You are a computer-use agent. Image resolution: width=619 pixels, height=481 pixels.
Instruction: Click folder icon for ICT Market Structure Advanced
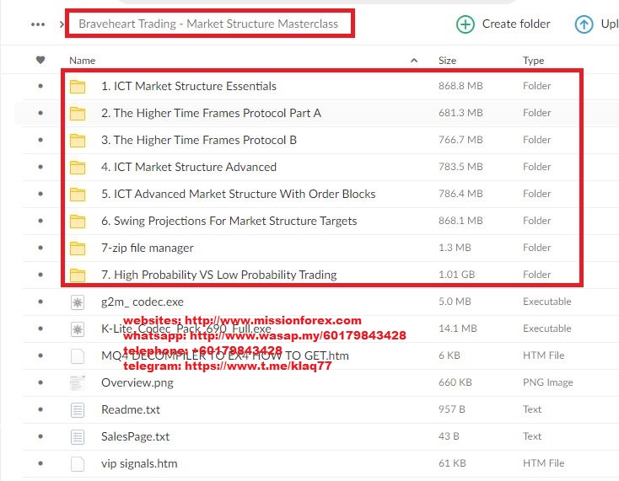(x=78, y=167)
